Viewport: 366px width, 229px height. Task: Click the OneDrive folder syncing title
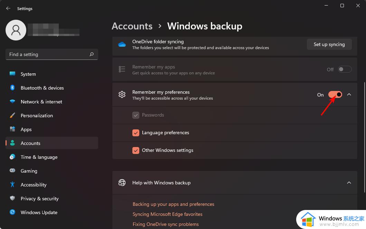tap(158, 42)
